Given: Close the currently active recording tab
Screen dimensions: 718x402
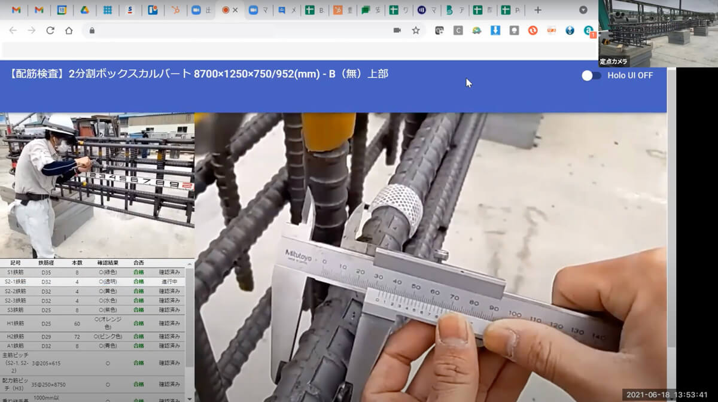Looking at the screenshot, I should (235, 10).
